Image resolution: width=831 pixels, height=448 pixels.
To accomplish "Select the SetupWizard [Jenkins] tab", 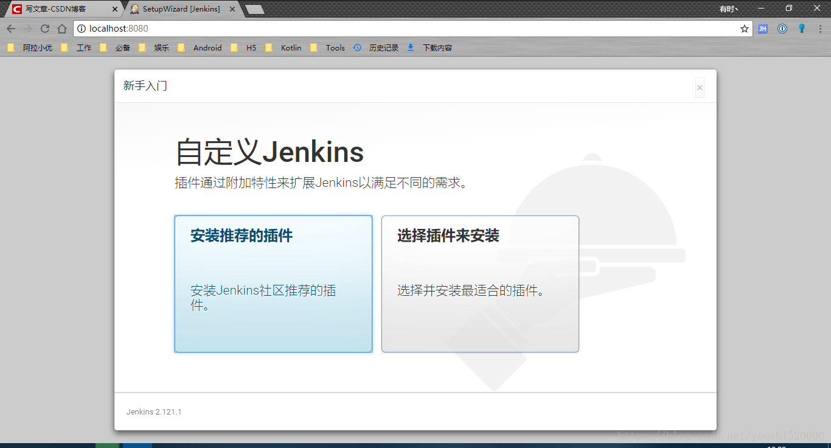I will point(181,9).
